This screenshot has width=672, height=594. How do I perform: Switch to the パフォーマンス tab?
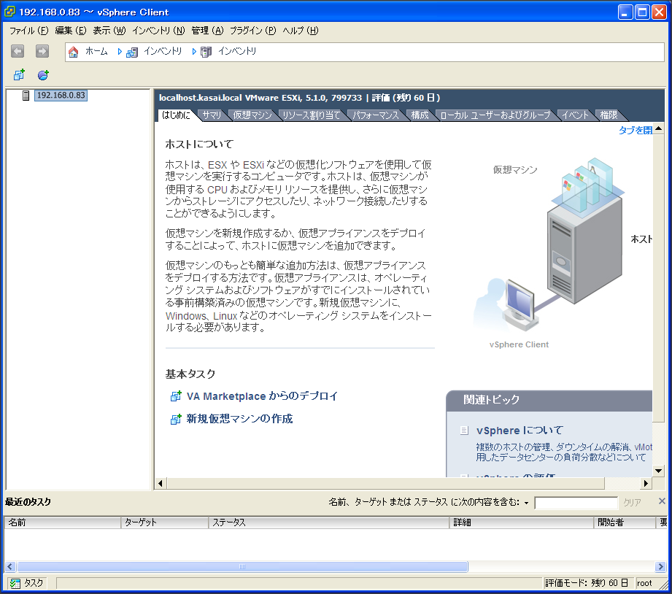click(x=376, y=115)
